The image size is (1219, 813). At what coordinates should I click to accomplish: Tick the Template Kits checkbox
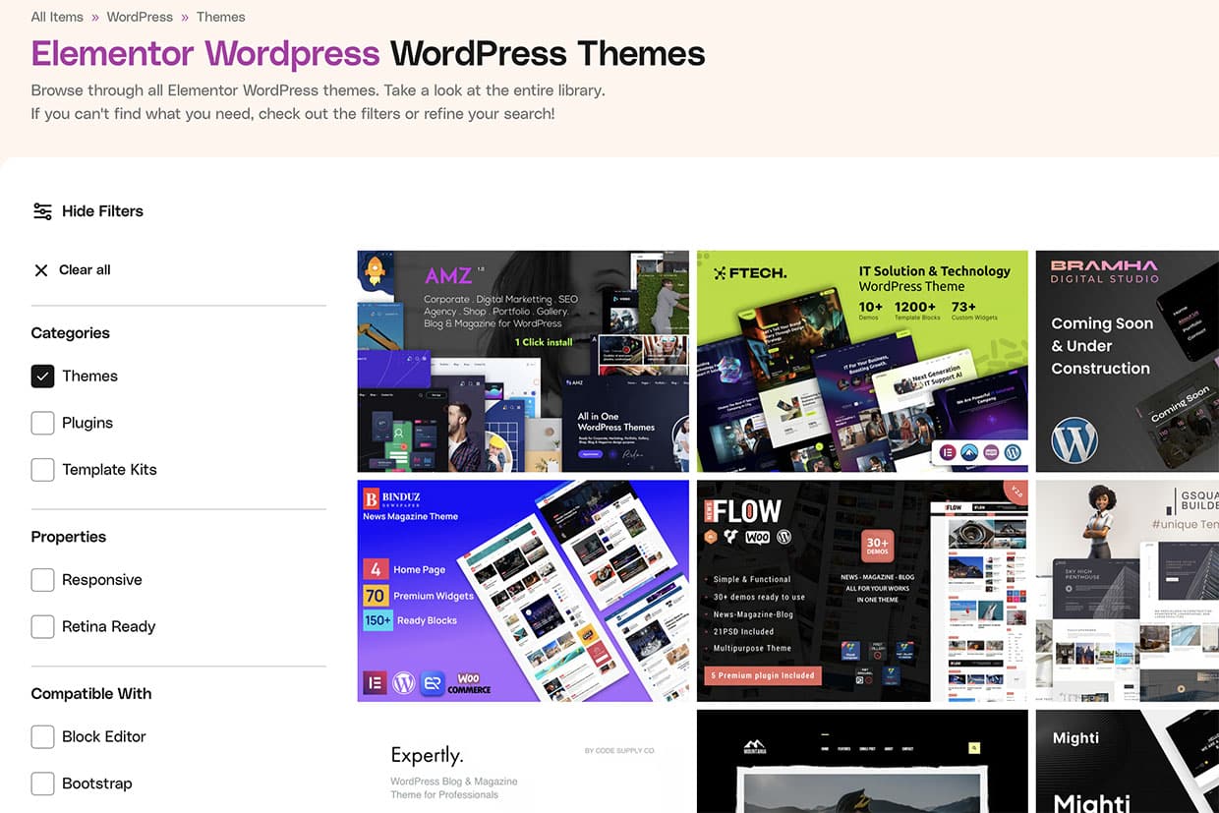point(42,470)
